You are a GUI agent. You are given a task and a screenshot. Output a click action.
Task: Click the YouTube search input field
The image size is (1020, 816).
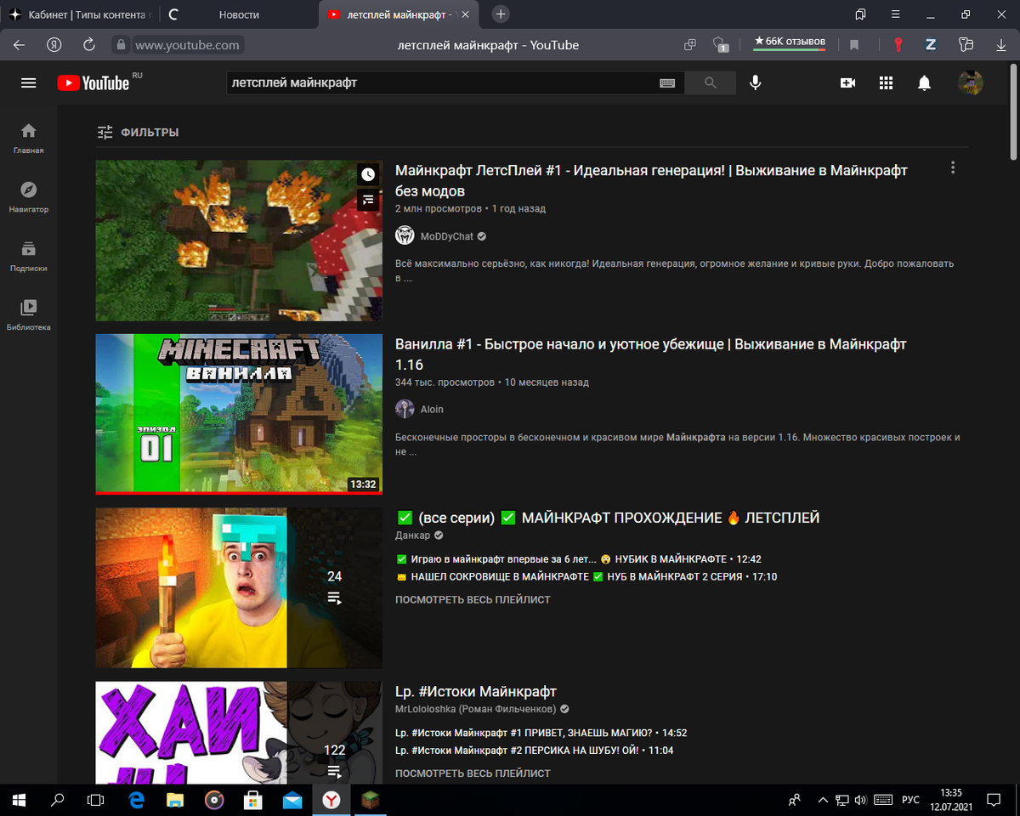tap(442, 82)
